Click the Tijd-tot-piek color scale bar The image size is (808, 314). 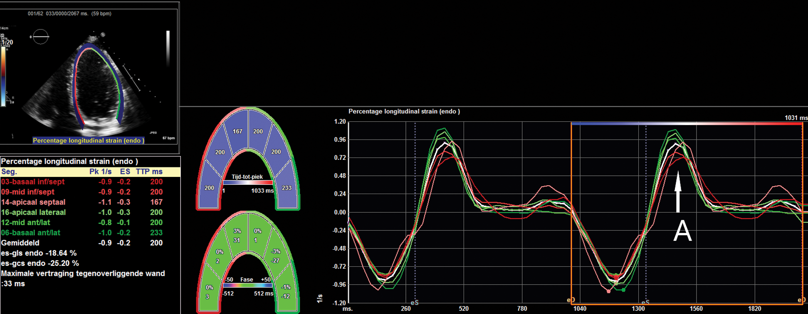pyautogui.click(x=248, y=183)
